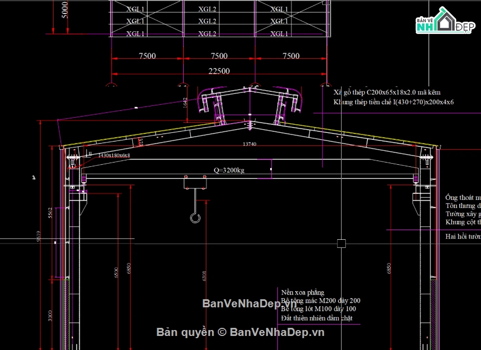
Task: Select the 'Xà gồ thép C200x65x18x2.0' note
Action: 387,92
